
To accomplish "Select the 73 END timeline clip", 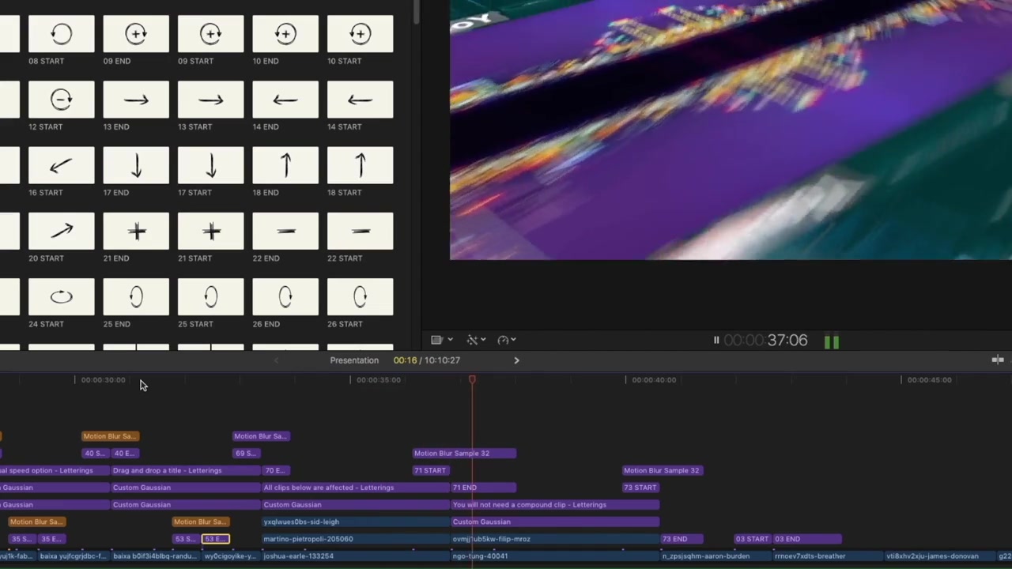I will [x=681, y=539].
